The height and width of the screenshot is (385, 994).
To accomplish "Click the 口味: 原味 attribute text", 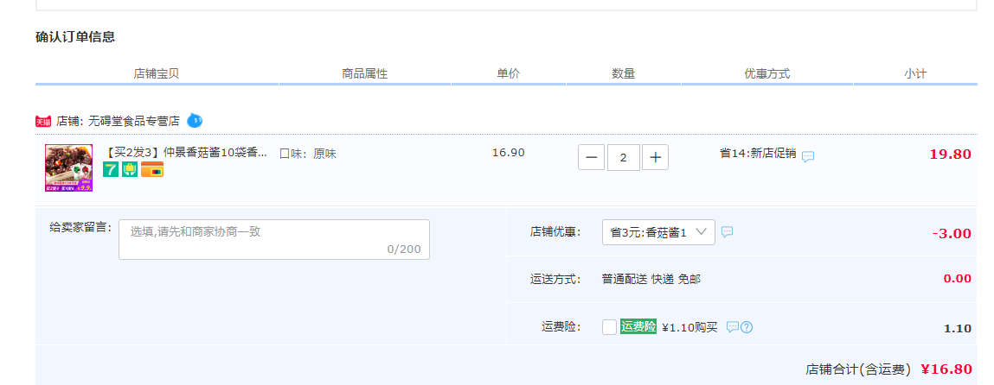I will coord(308,154).
